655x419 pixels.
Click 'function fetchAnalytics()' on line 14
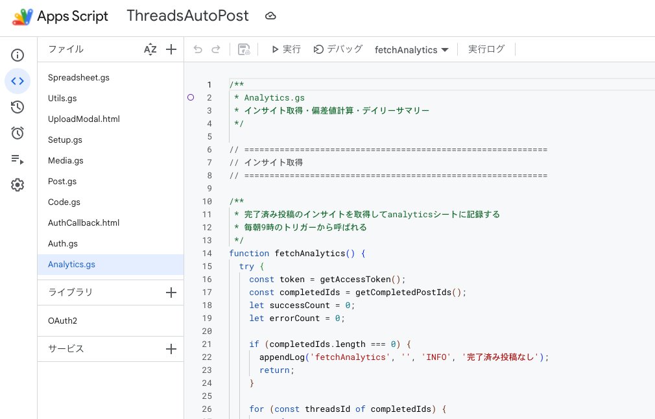[x=292, y=253]
